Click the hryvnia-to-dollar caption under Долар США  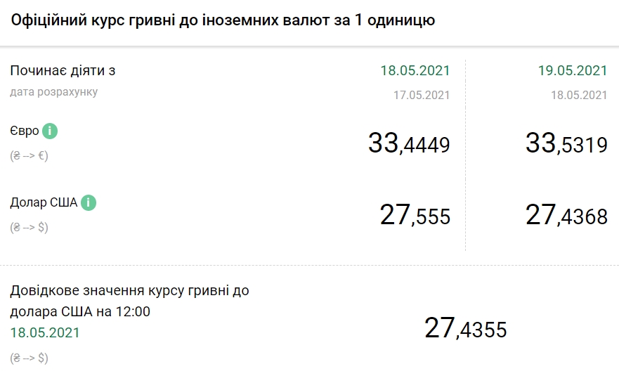click(29, 228)
